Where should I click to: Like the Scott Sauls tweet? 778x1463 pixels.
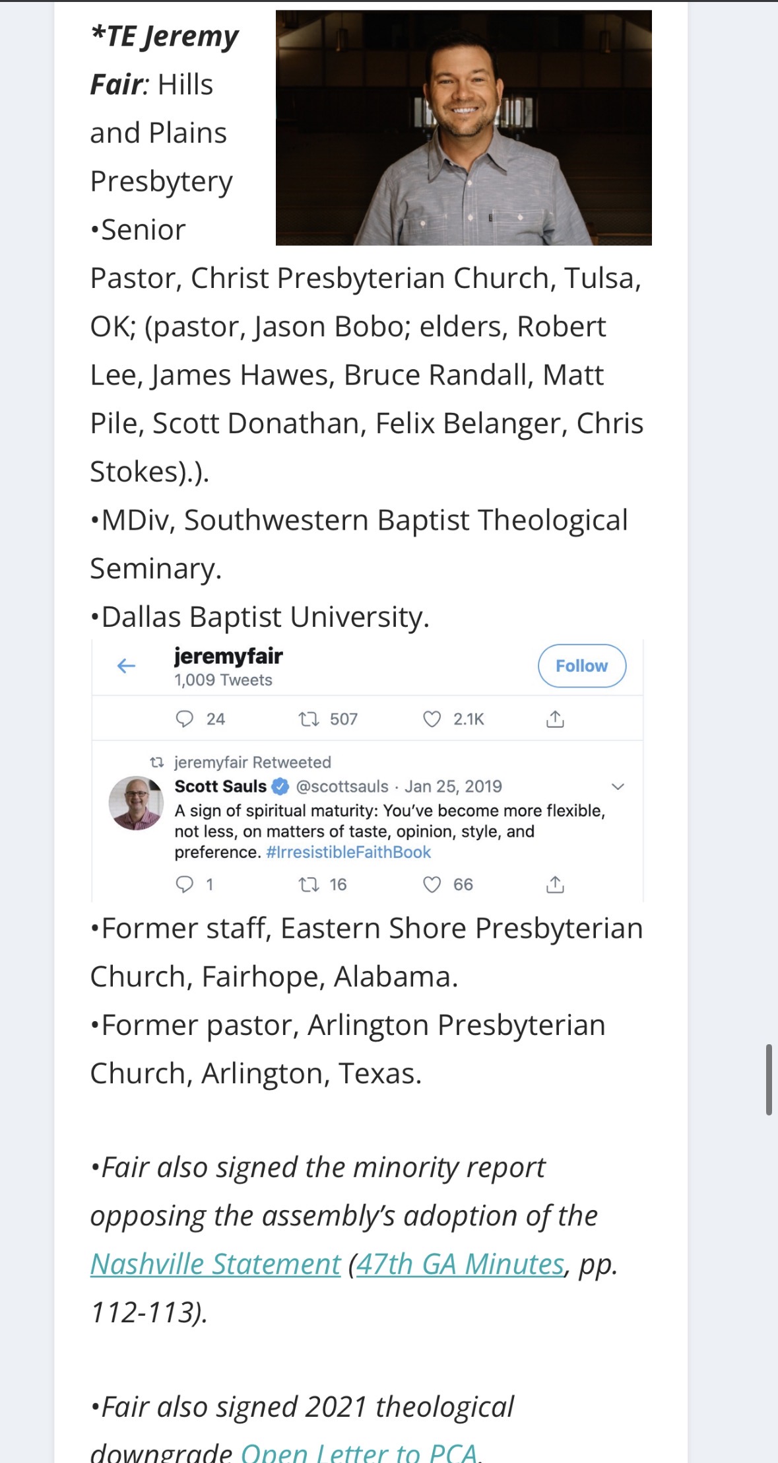432,884
